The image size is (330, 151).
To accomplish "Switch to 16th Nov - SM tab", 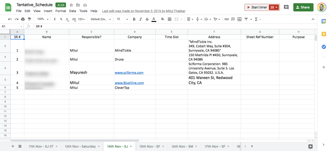I will [184, 147].
